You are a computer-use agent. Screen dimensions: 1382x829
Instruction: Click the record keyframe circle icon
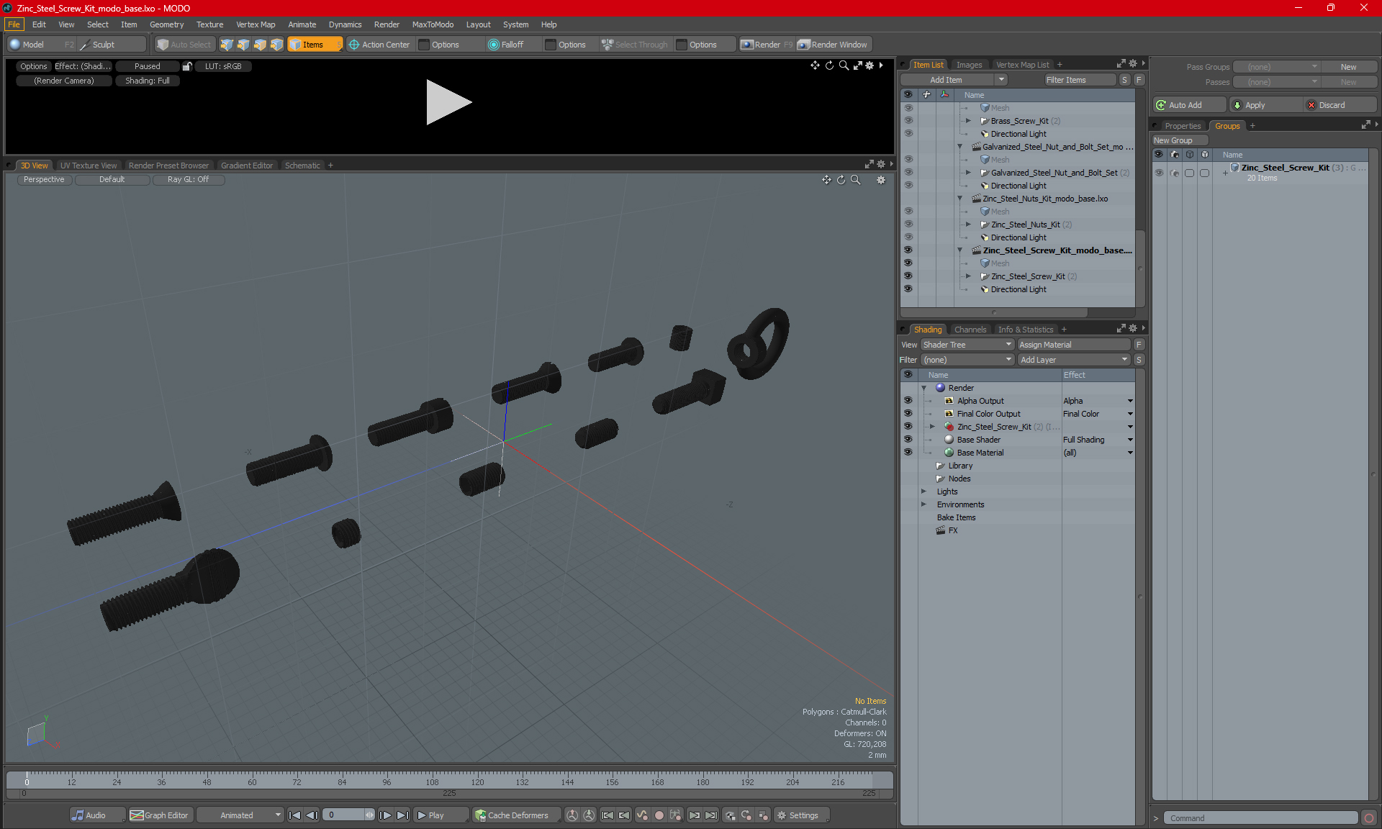659,815
